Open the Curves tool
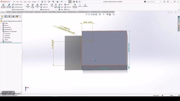The height and width of the screenshot is (101, 180). 80,5
